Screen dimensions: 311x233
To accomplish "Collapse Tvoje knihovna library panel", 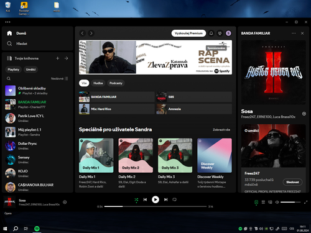I will coord(22,58).
